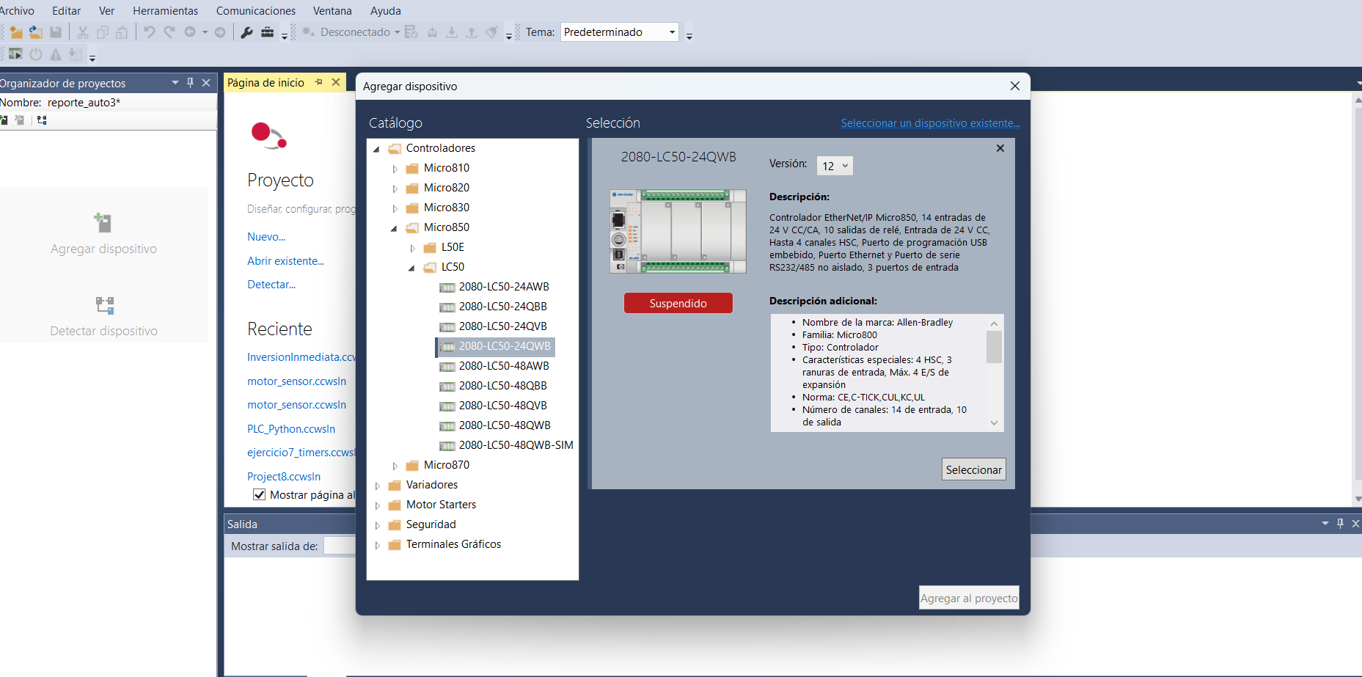Click the Detectar dispositivo icon in organizer
Viewport: 1362px width, 677px height.
(x=105, y=304)
